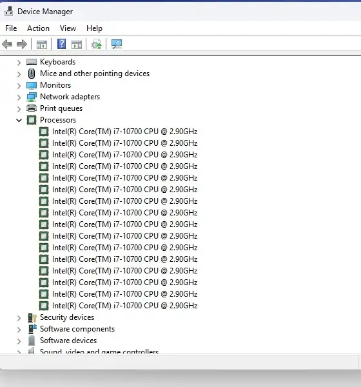Click the Processors category chip icon

coord(32,120)
